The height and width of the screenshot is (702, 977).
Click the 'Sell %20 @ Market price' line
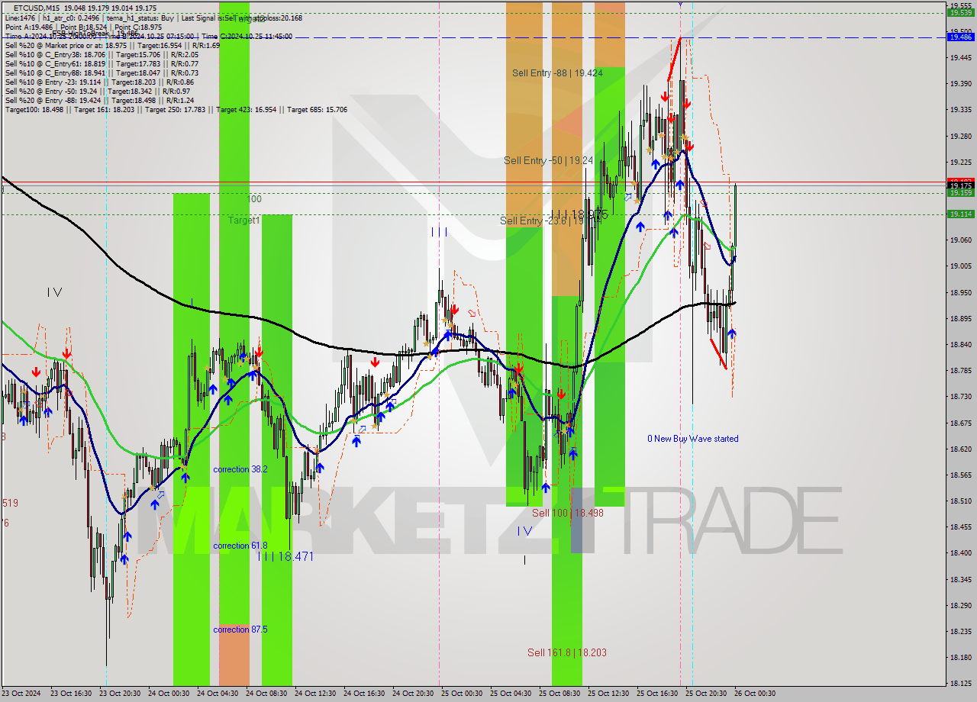click(112, 45)
